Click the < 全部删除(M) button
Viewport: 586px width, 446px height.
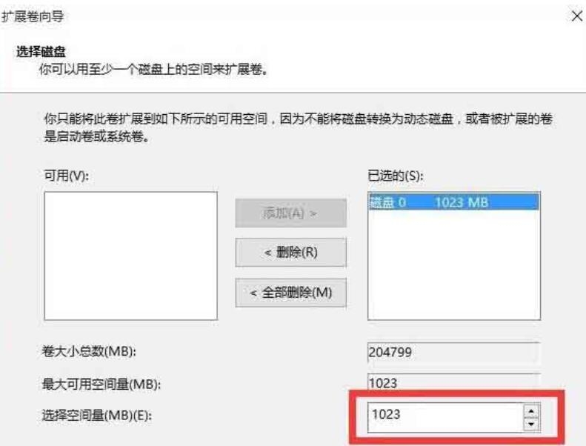pos(290,293)
